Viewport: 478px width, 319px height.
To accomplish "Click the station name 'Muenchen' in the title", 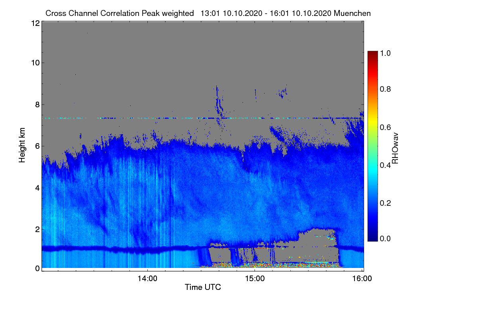I will point(353,13).
